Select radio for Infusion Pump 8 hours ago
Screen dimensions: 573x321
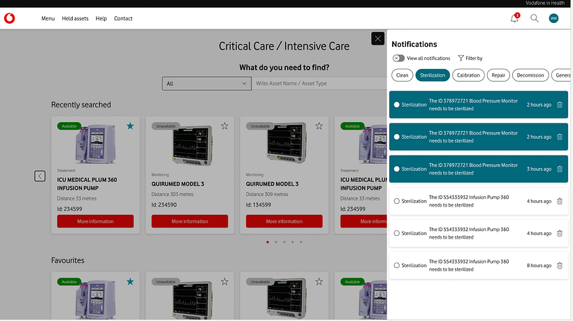397,265
